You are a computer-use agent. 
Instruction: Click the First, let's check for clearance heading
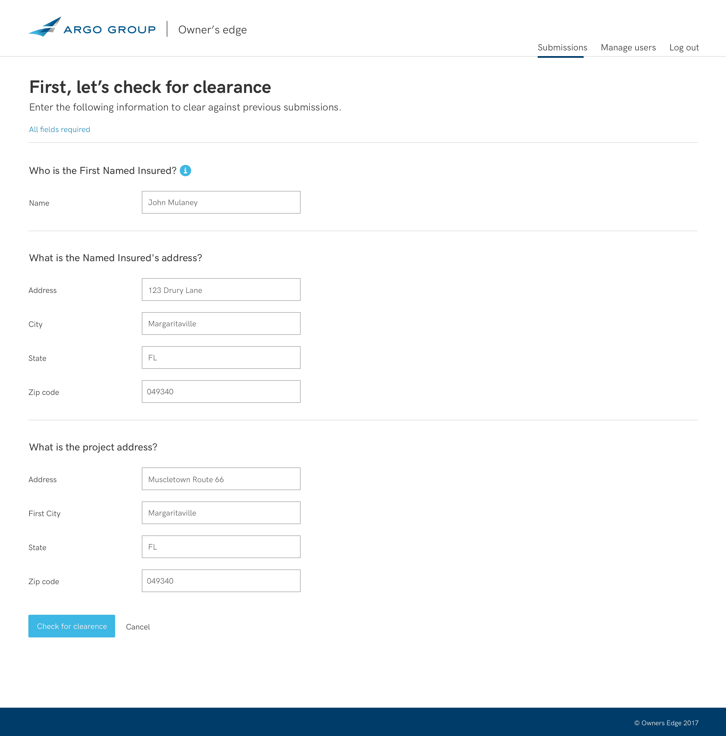click(x=150, y=87)
